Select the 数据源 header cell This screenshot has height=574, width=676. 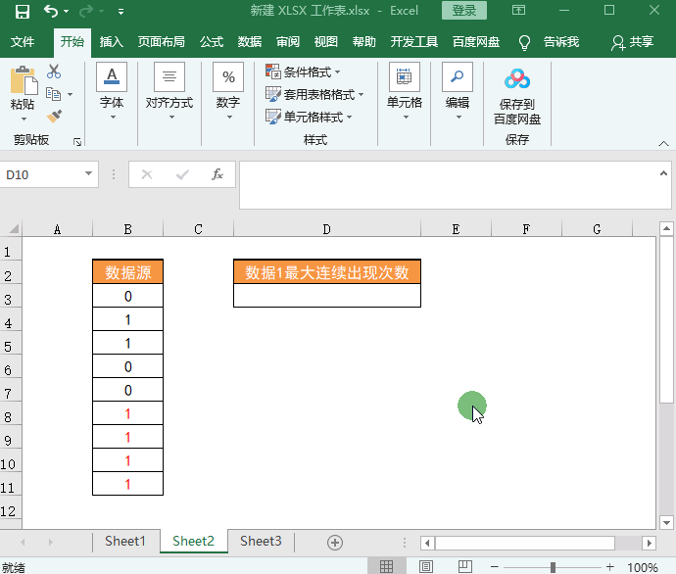pos(128,272)
